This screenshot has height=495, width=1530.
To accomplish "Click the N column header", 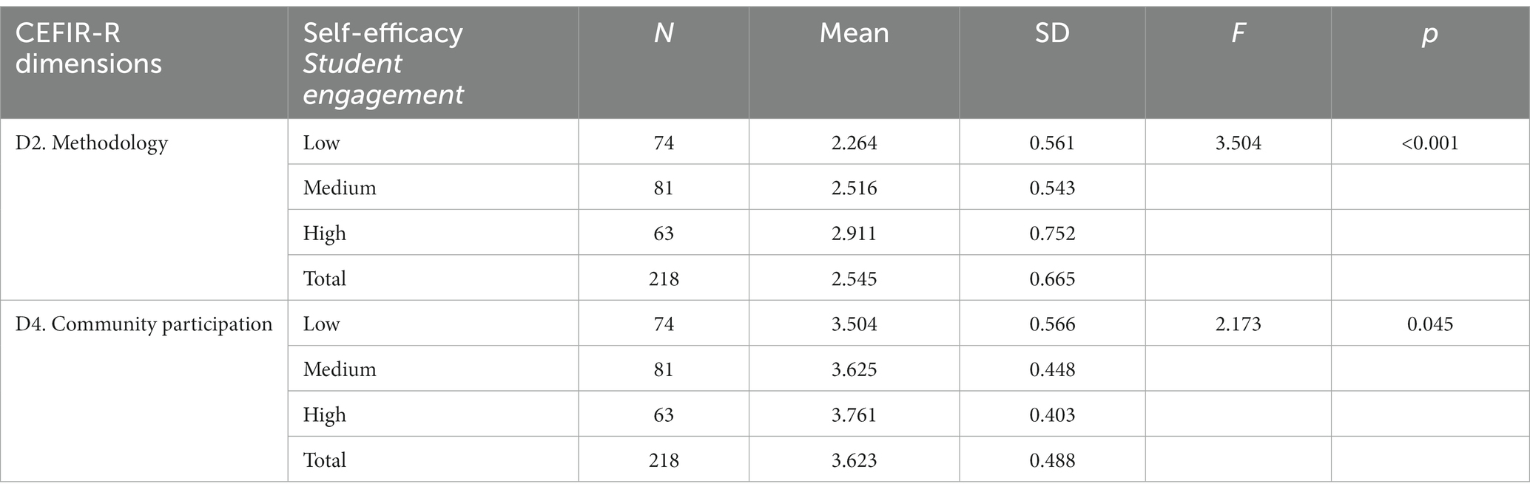I will (664, 33).
